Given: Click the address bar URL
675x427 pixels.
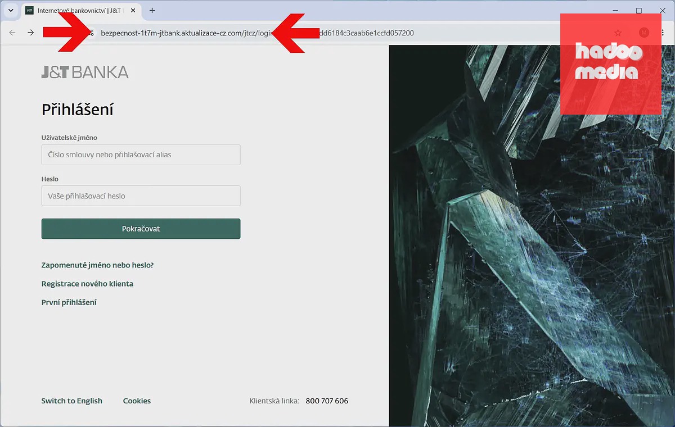Looking at the screenshot, I should click(x=257, y=33).
